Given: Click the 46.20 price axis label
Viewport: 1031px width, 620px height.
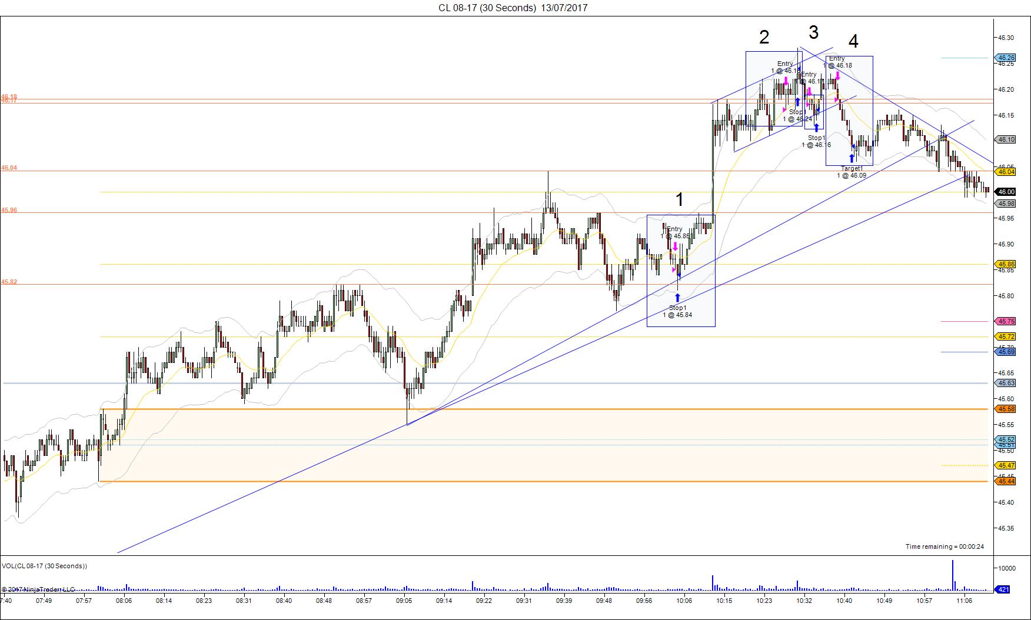Looking at the screenshot, I should point(1006,89).
